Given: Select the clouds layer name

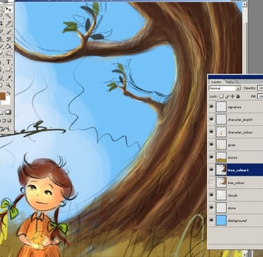Looking at the screenshot, I should (x=233, y=195).
